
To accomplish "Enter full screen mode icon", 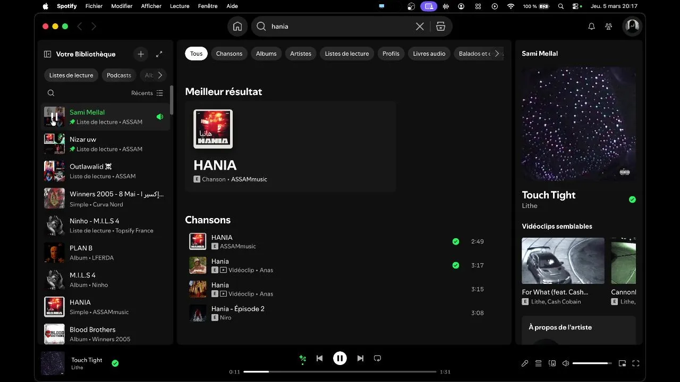I will click(636, 363).
